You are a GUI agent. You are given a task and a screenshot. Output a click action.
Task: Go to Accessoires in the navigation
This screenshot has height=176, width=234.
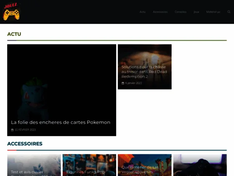(160, 12)
